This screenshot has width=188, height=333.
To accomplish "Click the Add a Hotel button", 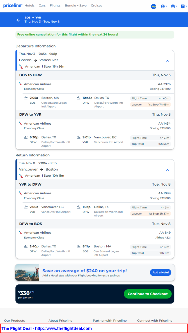I will (161, 272).
